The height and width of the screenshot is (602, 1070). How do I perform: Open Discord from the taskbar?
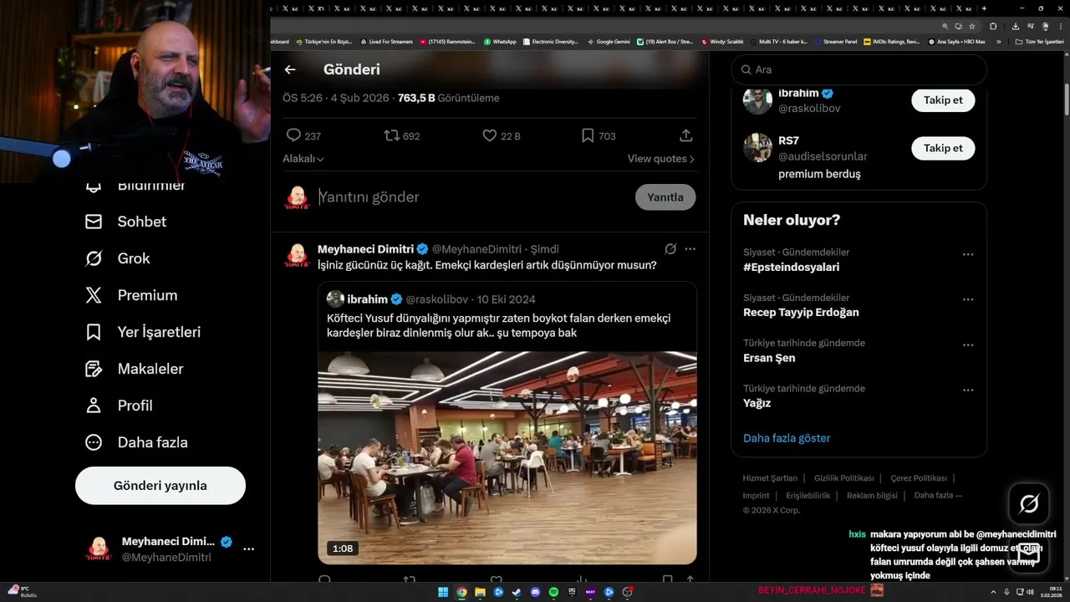pyautogui.click(x=536, y=592)
